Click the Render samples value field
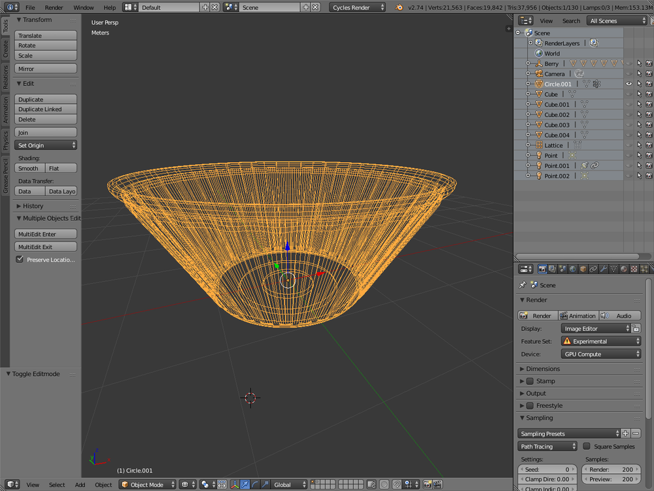Screen dimensions: 654x491 (x=611, y=469)
